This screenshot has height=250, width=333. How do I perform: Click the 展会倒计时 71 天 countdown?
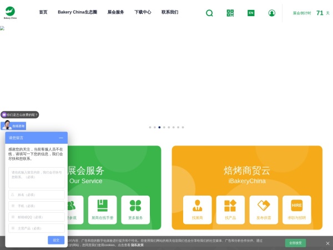(311, 13)
